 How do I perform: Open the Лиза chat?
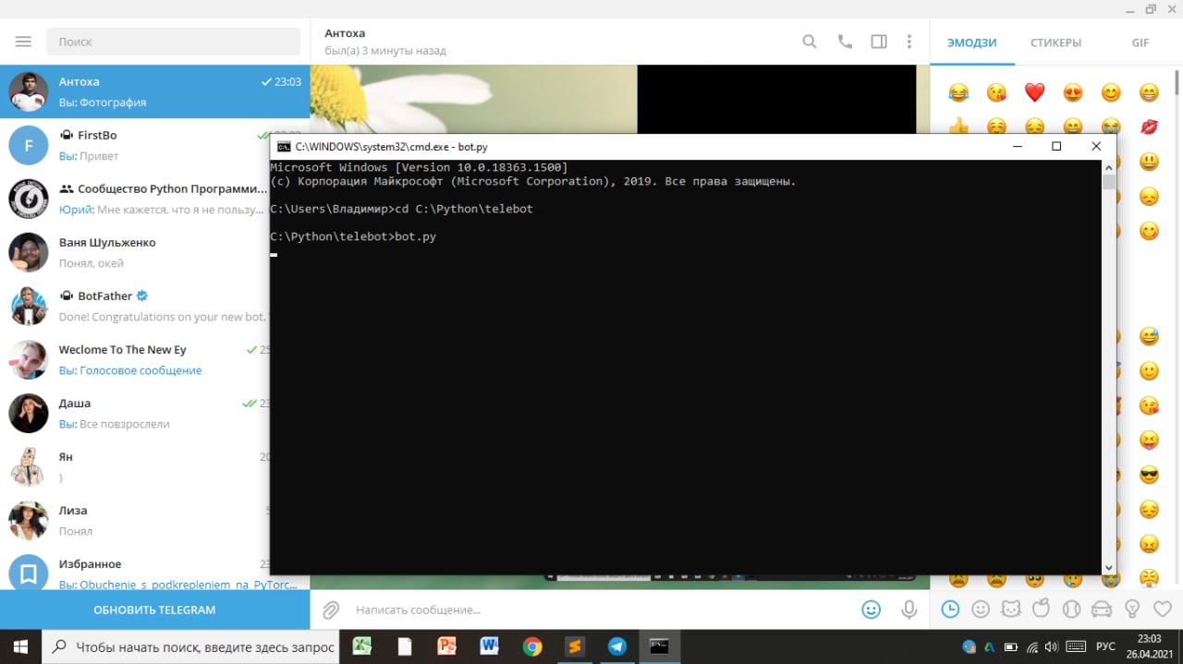click(x=154, y=520)
